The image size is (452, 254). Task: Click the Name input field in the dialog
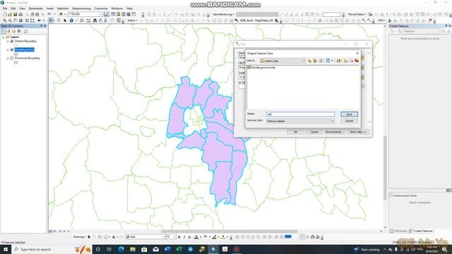pos(300,114)
